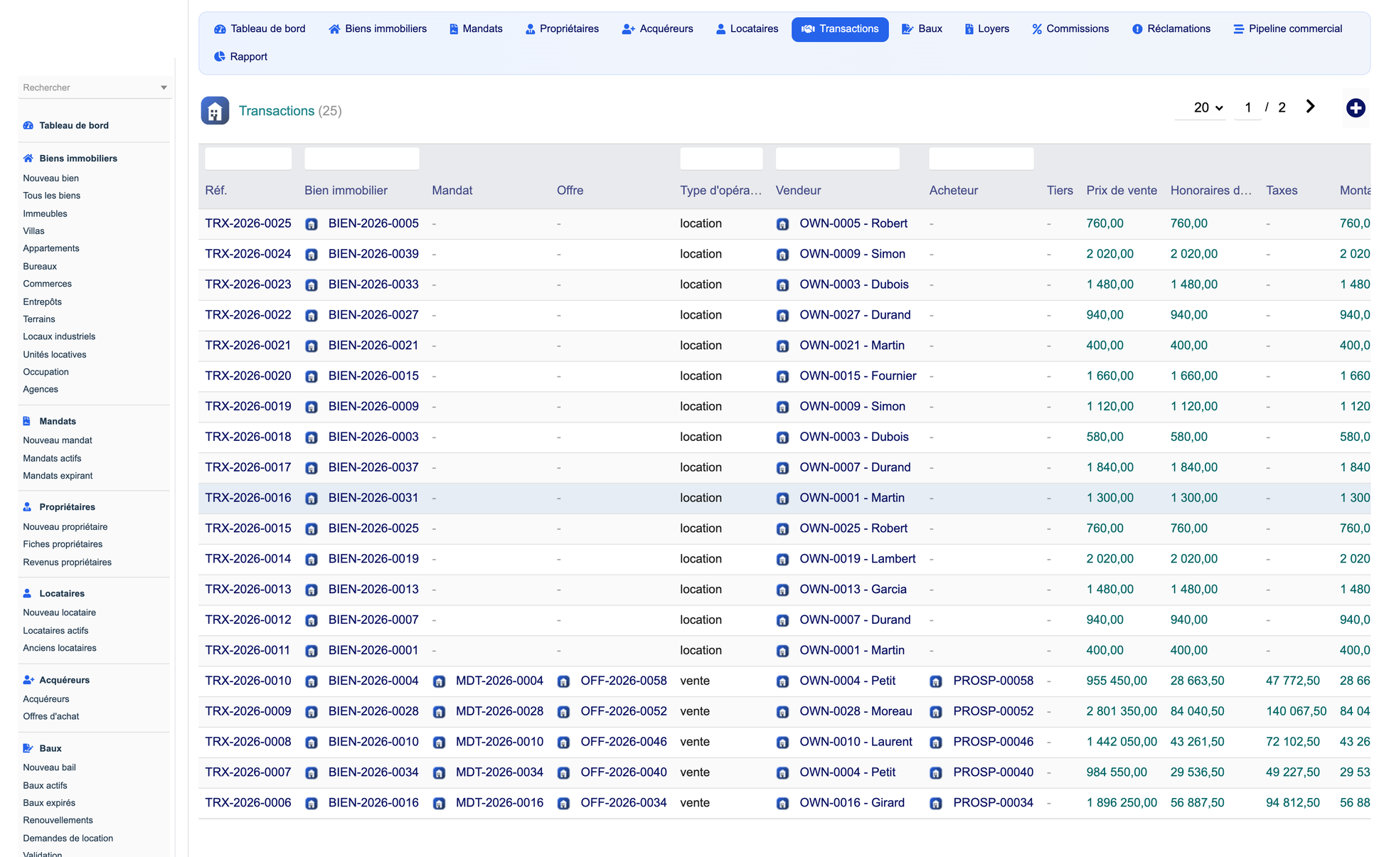The image size is (1384, 857).
Task: Click the Locataires user icon in sidebar
Action: (27, 593)
